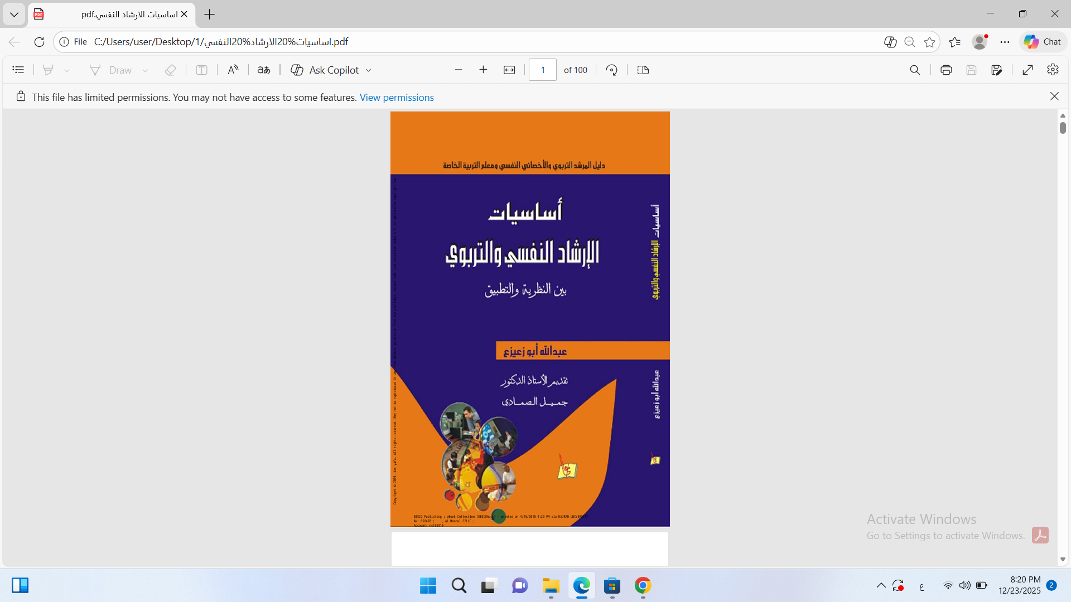Click the scroll down arrow
This screenshot has width=1071, height=602.
(1063, 559)
